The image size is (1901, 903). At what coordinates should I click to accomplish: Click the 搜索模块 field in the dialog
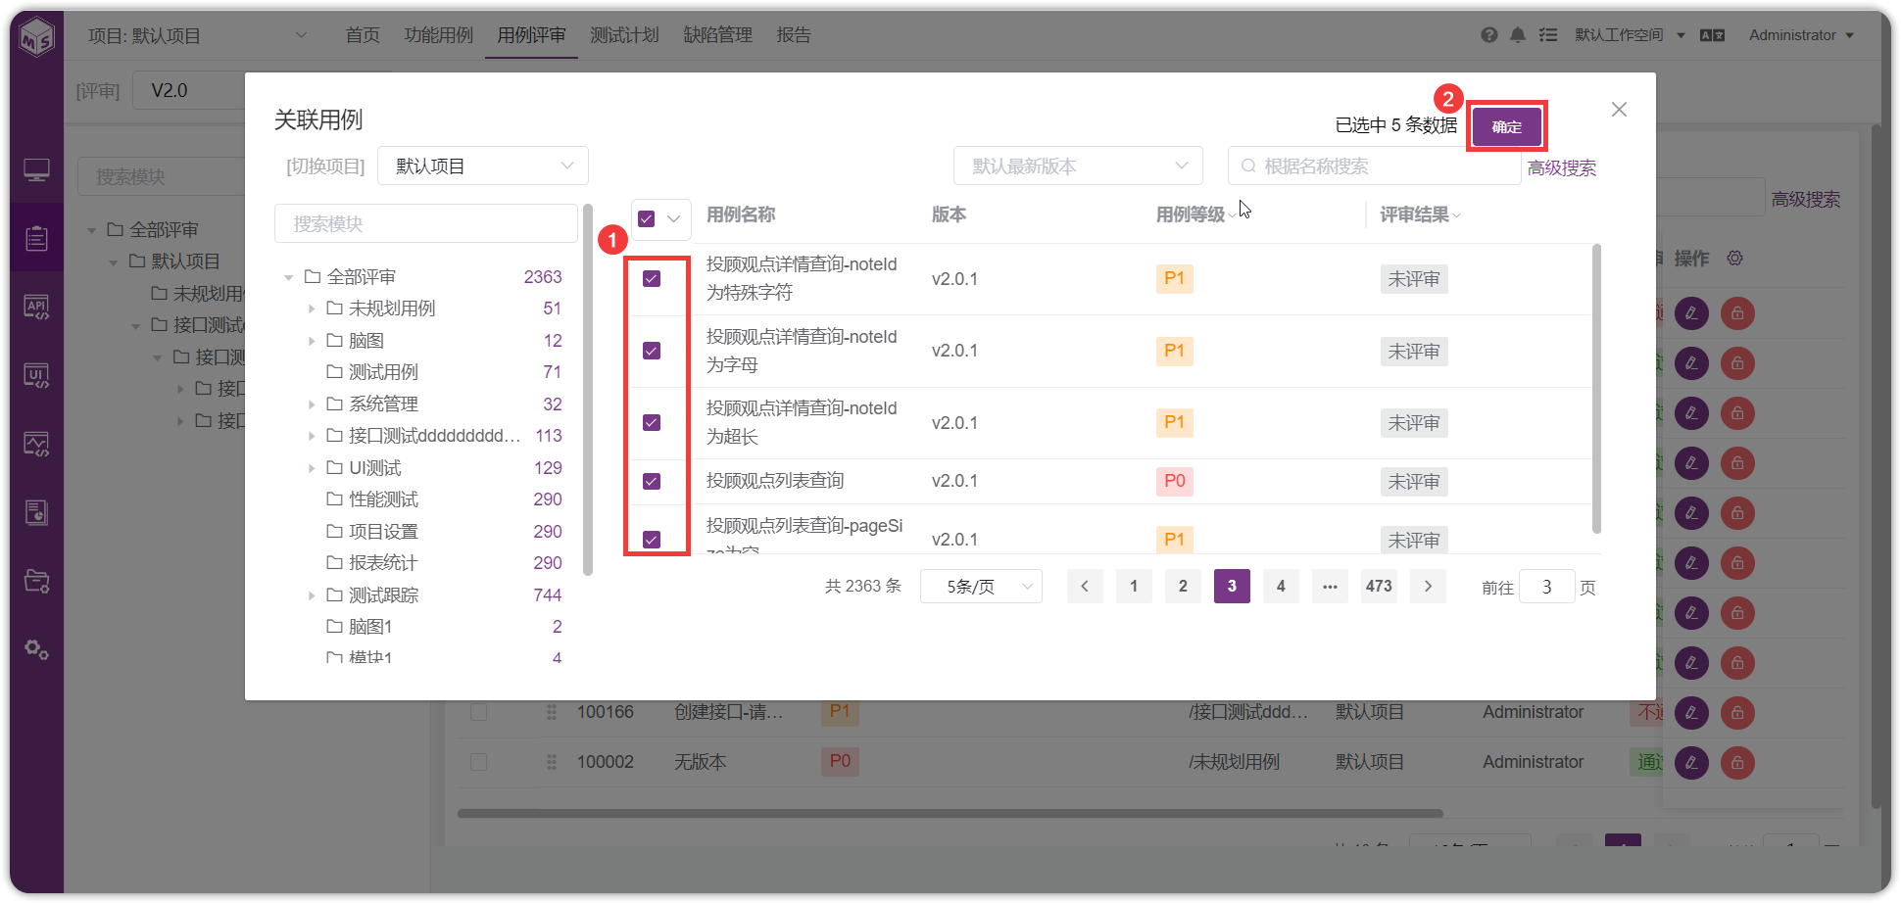click(425, 223)
